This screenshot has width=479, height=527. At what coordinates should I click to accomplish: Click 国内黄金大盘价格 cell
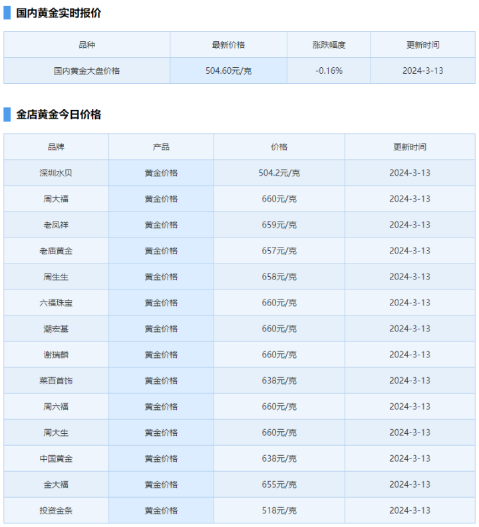click(86, 71)
